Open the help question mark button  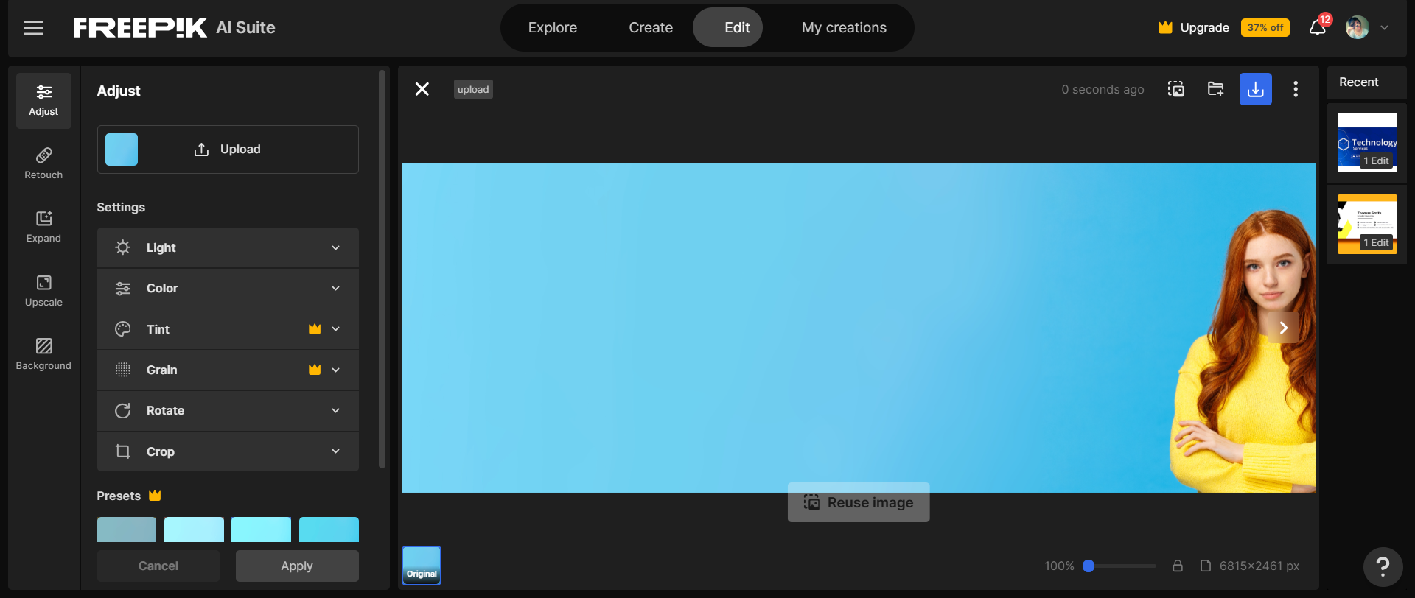[1383, 567]
